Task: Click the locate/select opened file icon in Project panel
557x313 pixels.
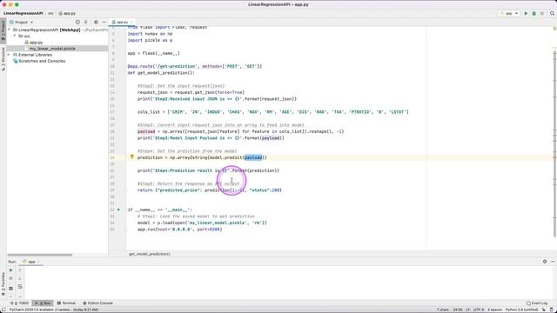Action: pos(77,22)
